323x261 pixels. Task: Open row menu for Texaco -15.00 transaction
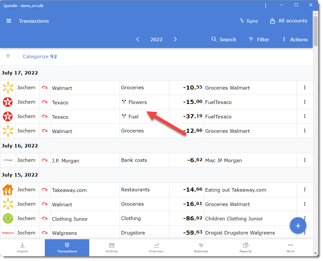click(305, 102)
